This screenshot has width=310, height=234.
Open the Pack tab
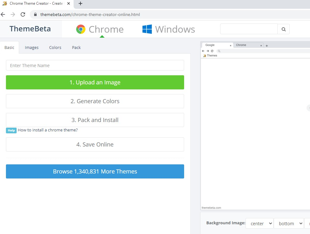(76, 47)
